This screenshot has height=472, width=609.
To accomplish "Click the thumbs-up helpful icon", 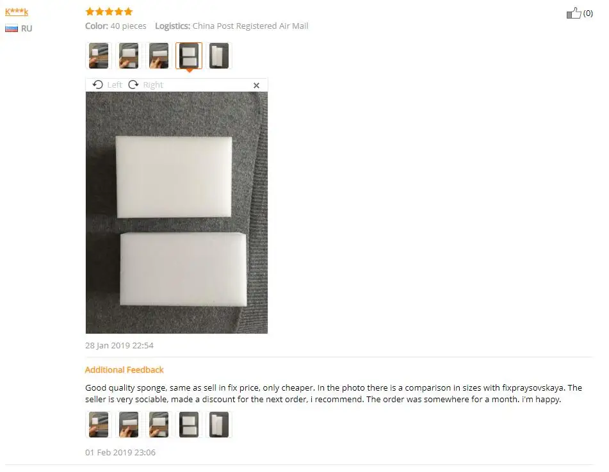I will (x=574, y=13).
